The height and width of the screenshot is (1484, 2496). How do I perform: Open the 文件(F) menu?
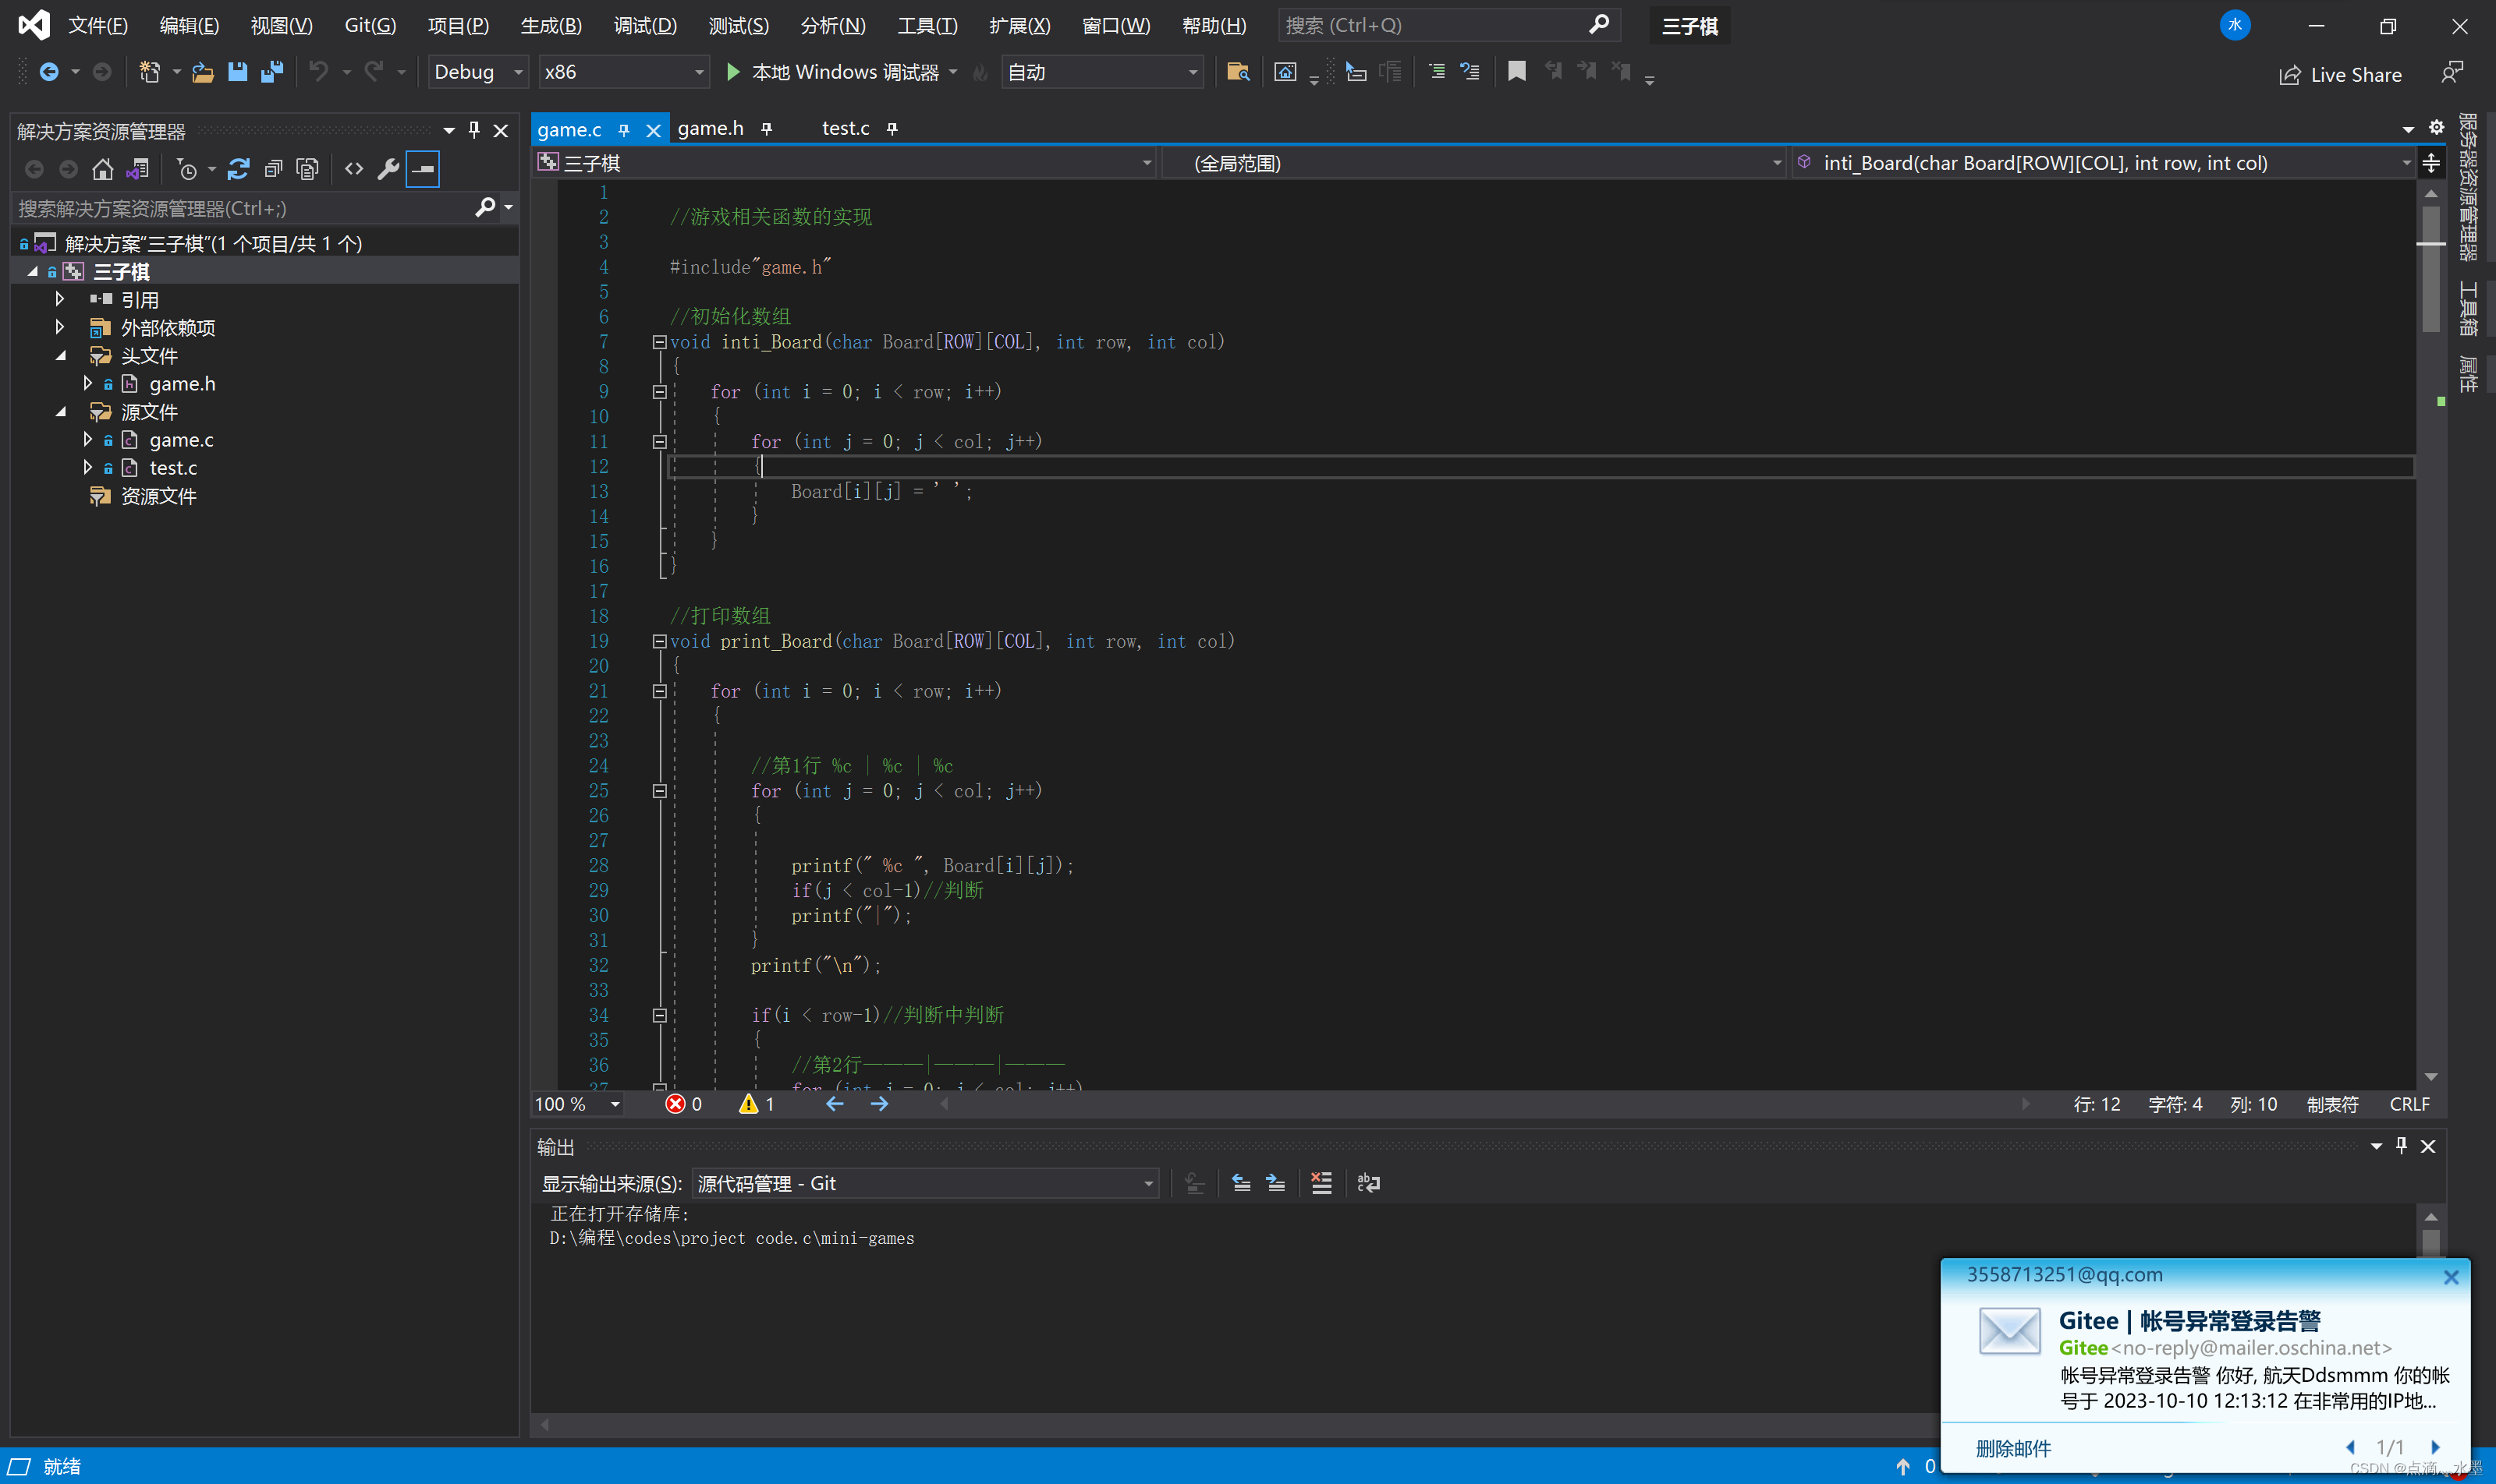(97, 25)
